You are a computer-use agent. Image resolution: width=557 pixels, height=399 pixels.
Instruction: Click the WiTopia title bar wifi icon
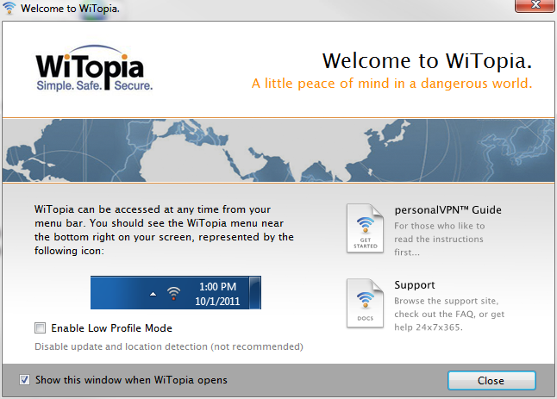click(x=9, y=8)
